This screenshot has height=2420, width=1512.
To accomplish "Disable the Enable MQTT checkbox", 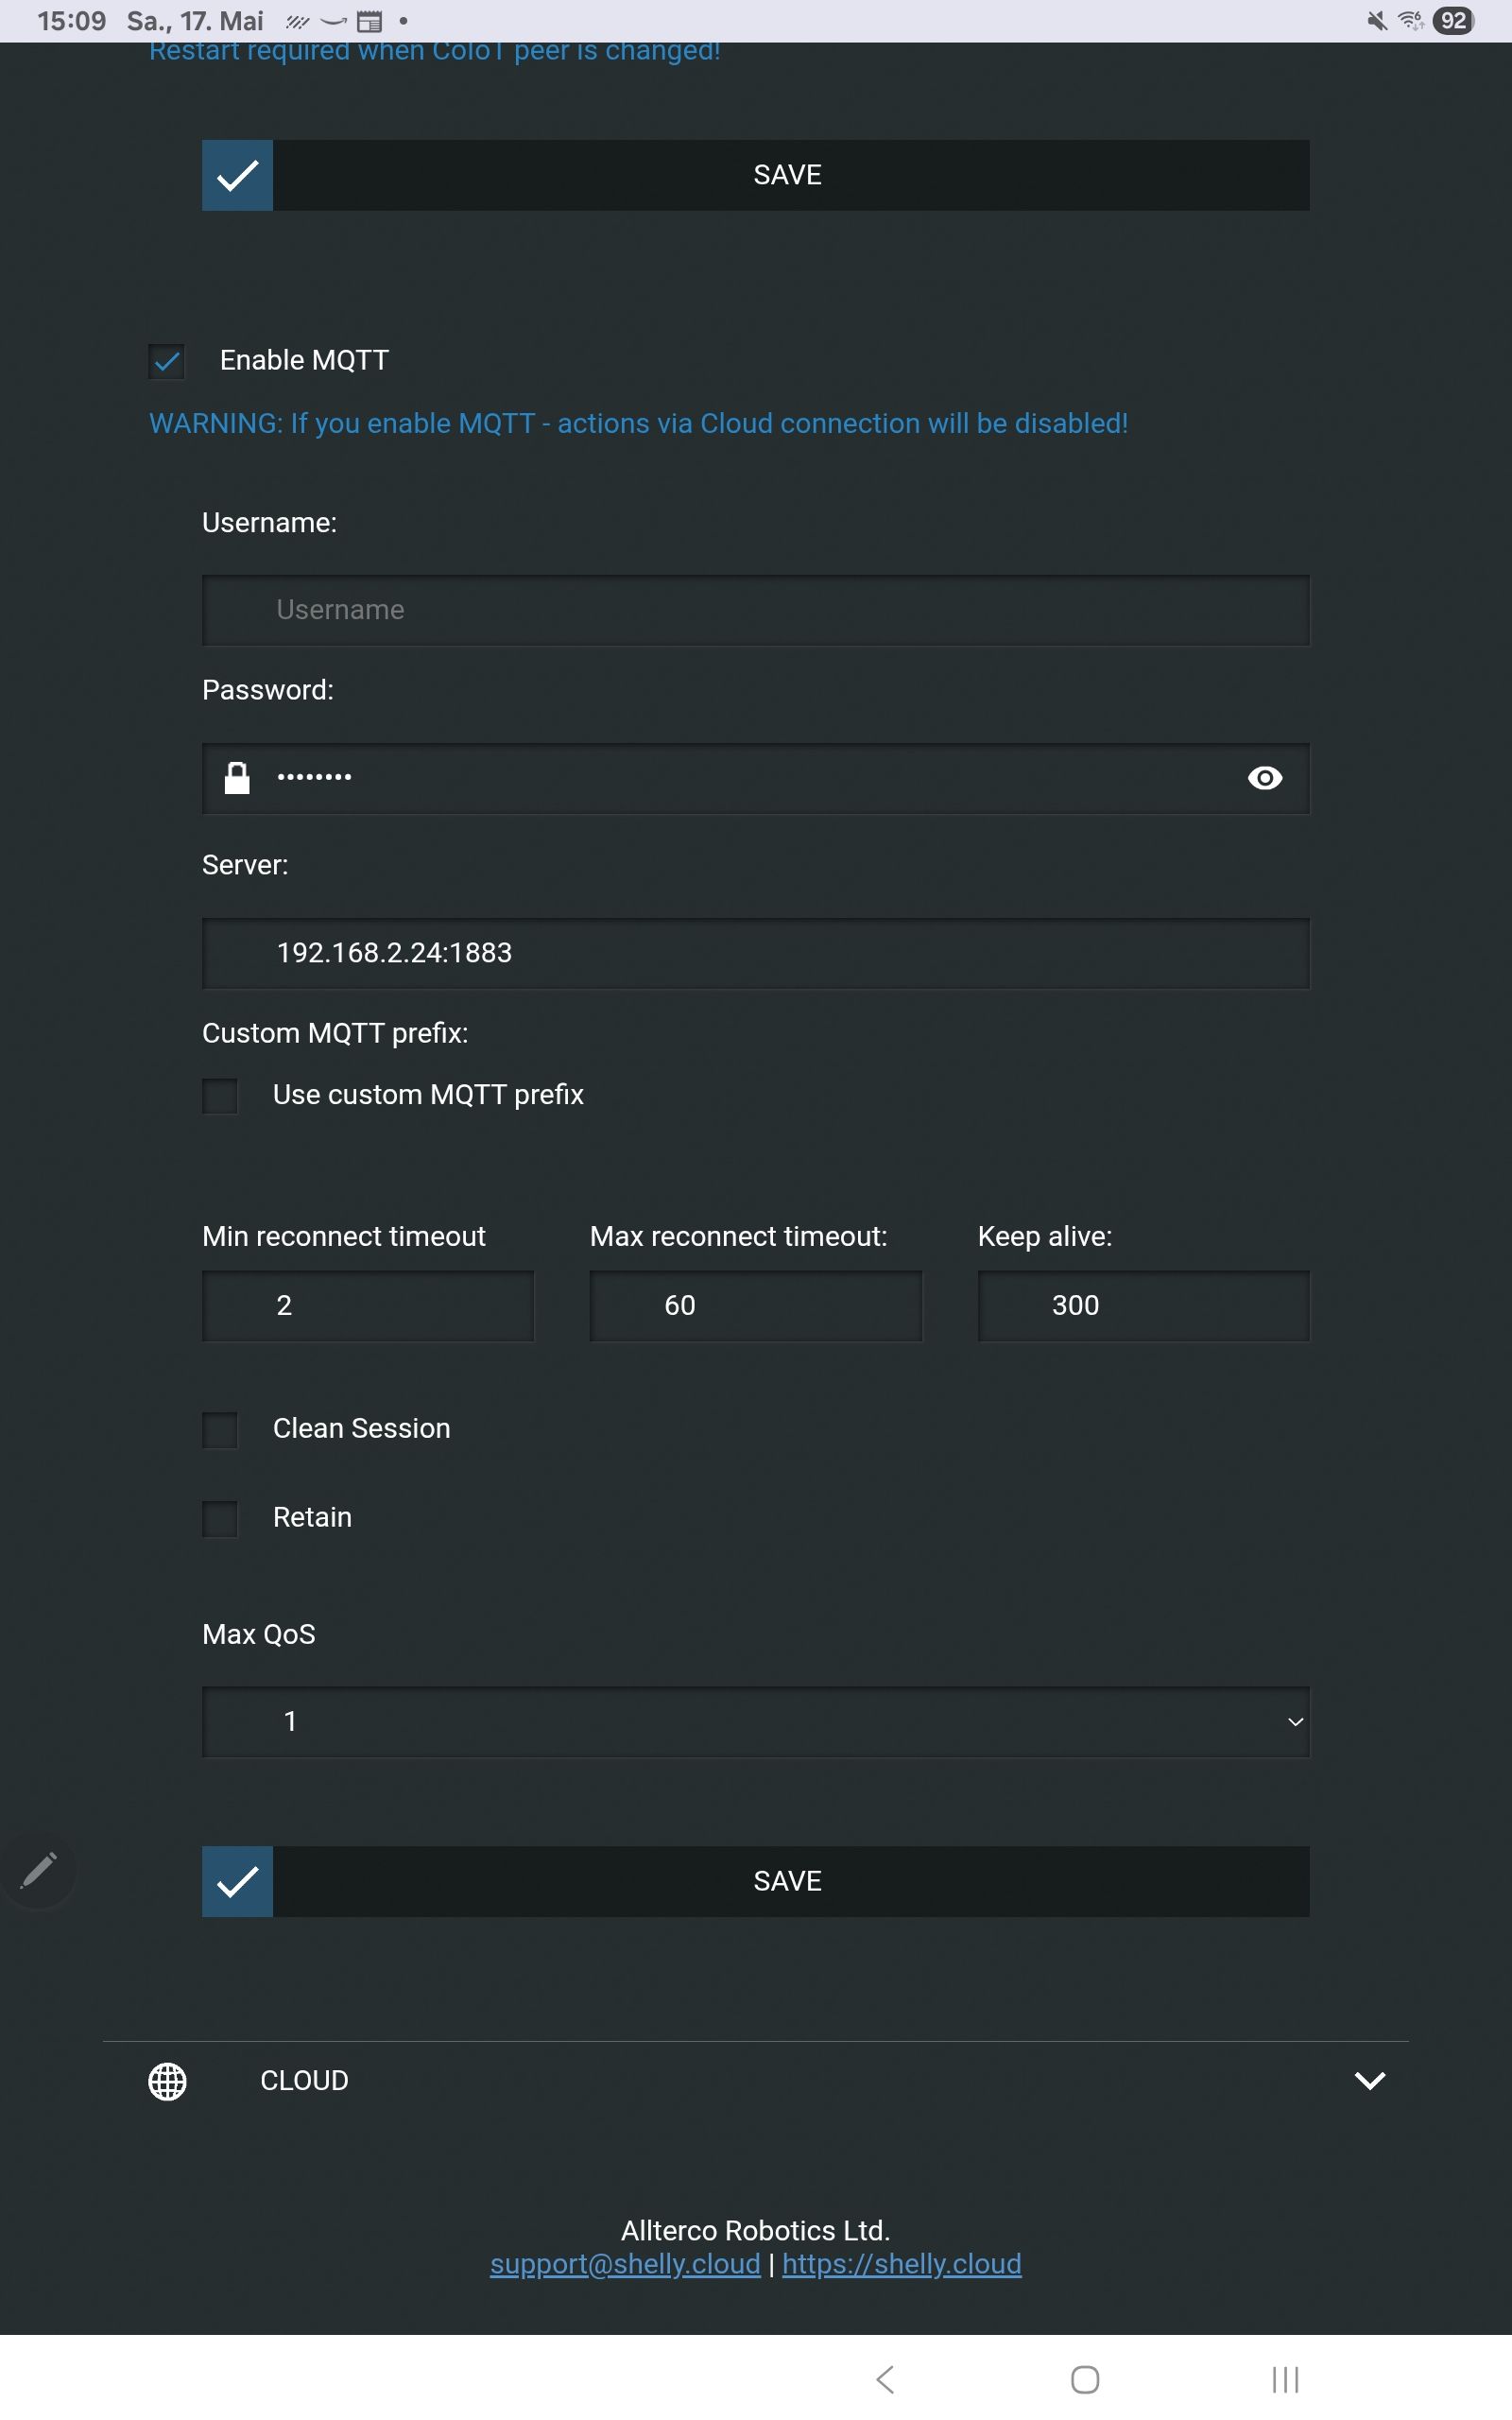I will [x=167, y=361].
